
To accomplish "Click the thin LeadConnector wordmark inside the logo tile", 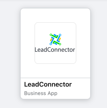I will click(55, 50).
